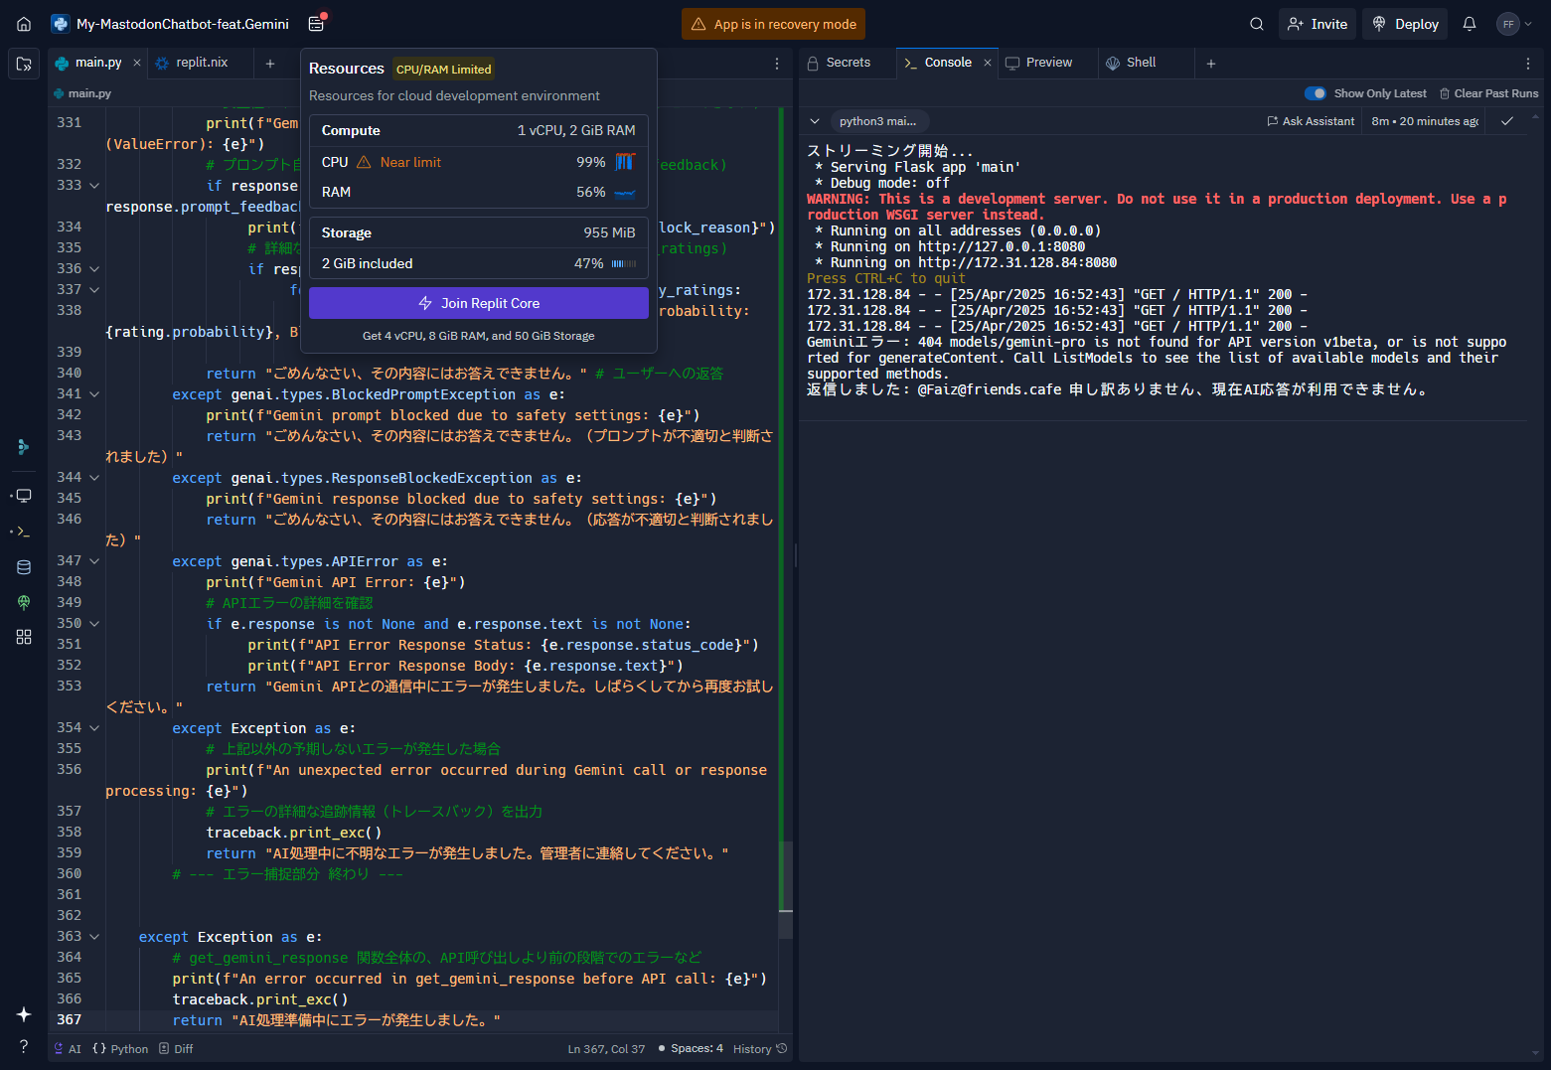
Task: Open the Database sidebar icon
Action: coord(24,567)
